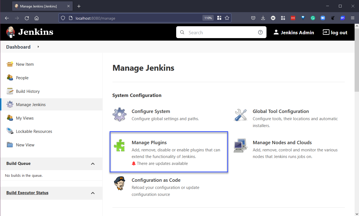
Task: Select People in the side menu
Action: (x=22, y=78)
